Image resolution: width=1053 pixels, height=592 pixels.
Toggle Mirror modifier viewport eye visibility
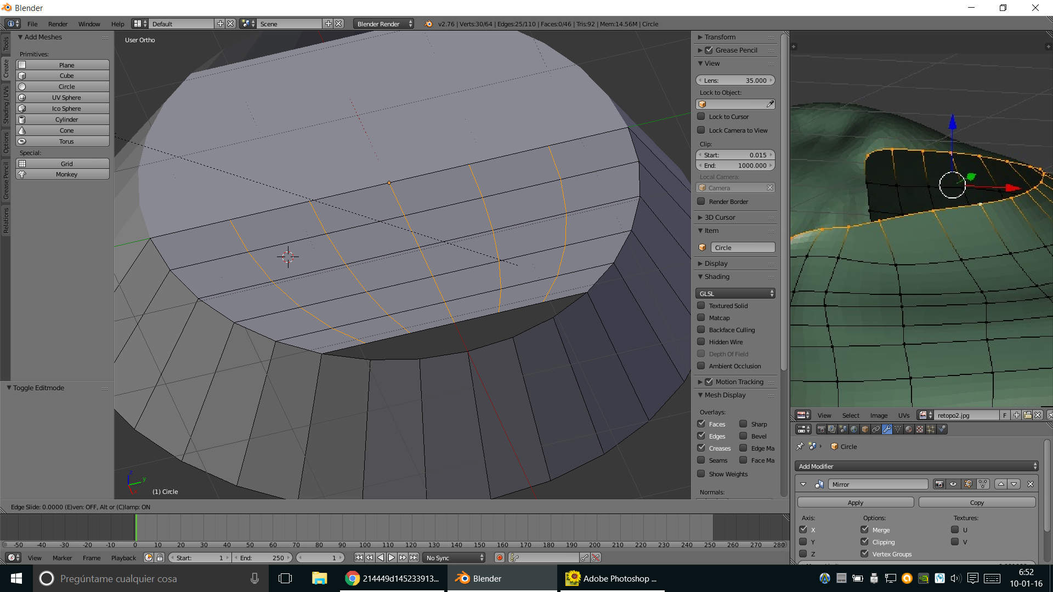(x=953, y=484)
